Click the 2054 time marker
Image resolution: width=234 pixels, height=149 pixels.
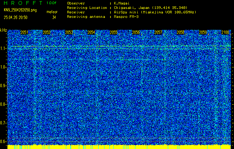coord(91,32)
